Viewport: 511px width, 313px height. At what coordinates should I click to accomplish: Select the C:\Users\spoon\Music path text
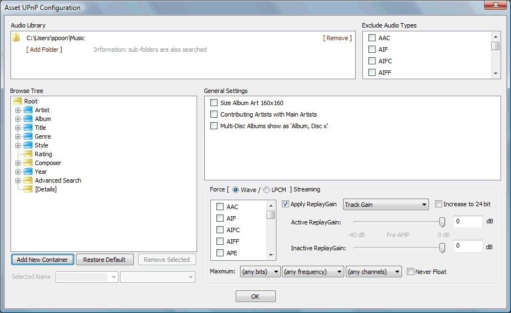56,38
